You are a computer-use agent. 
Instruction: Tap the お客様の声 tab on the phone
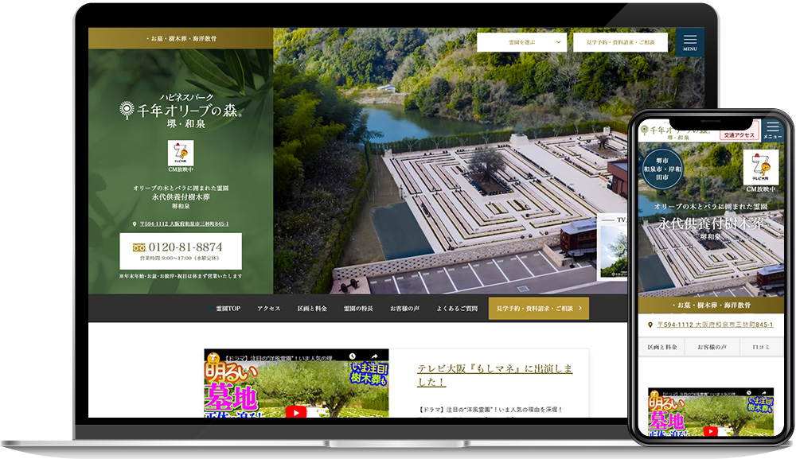pyautogui.click(x=712, y=347)
